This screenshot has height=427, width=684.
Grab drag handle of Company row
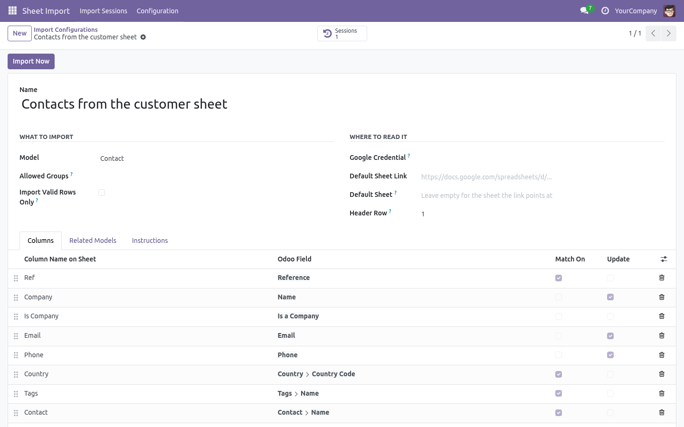coord(16,297)
